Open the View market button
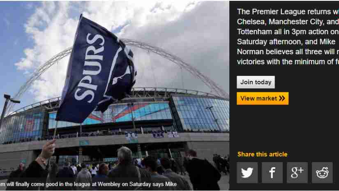Image resolution: width=339 pixels, height=191 pixels. tap(263, 99)
